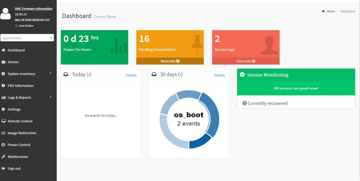Click the Dashboard home icon in sidebar
The height and width of the screenshot is (181, 360).
(x=3, y=50)
